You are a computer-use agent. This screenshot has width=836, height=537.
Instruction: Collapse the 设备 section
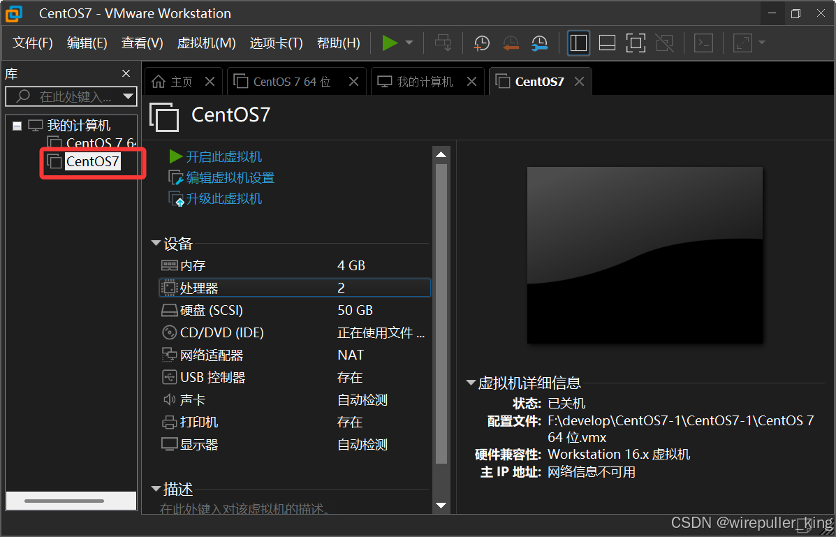[156, 243]
